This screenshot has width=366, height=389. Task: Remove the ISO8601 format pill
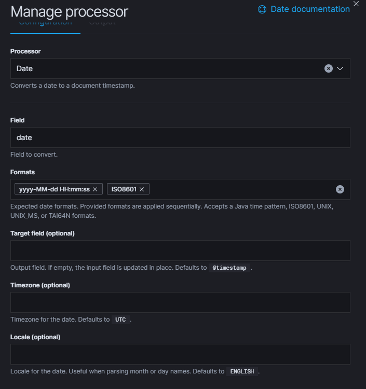[x=142, y=189]
